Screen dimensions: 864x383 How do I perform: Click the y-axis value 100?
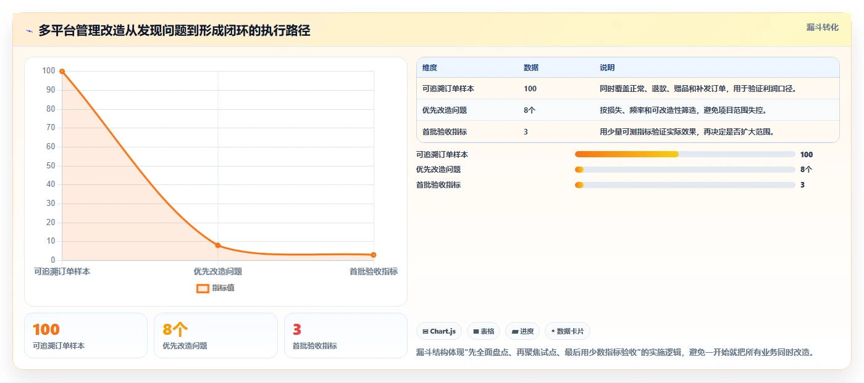coord(49,71)
